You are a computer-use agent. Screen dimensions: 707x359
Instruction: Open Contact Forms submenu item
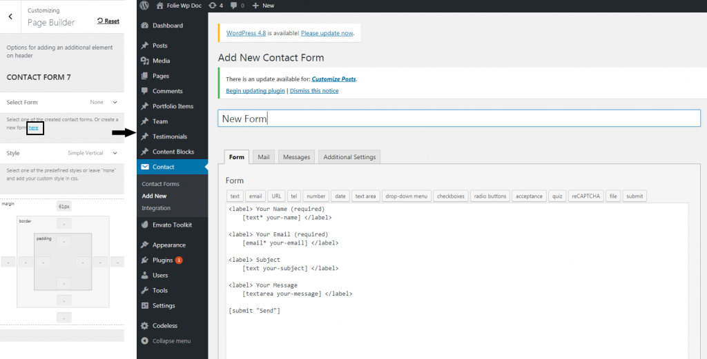pos(160,184)
